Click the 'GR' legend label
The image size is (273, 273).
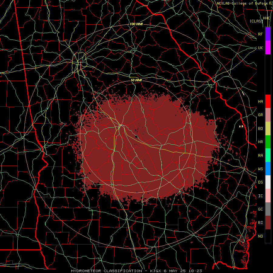point(260,115)
